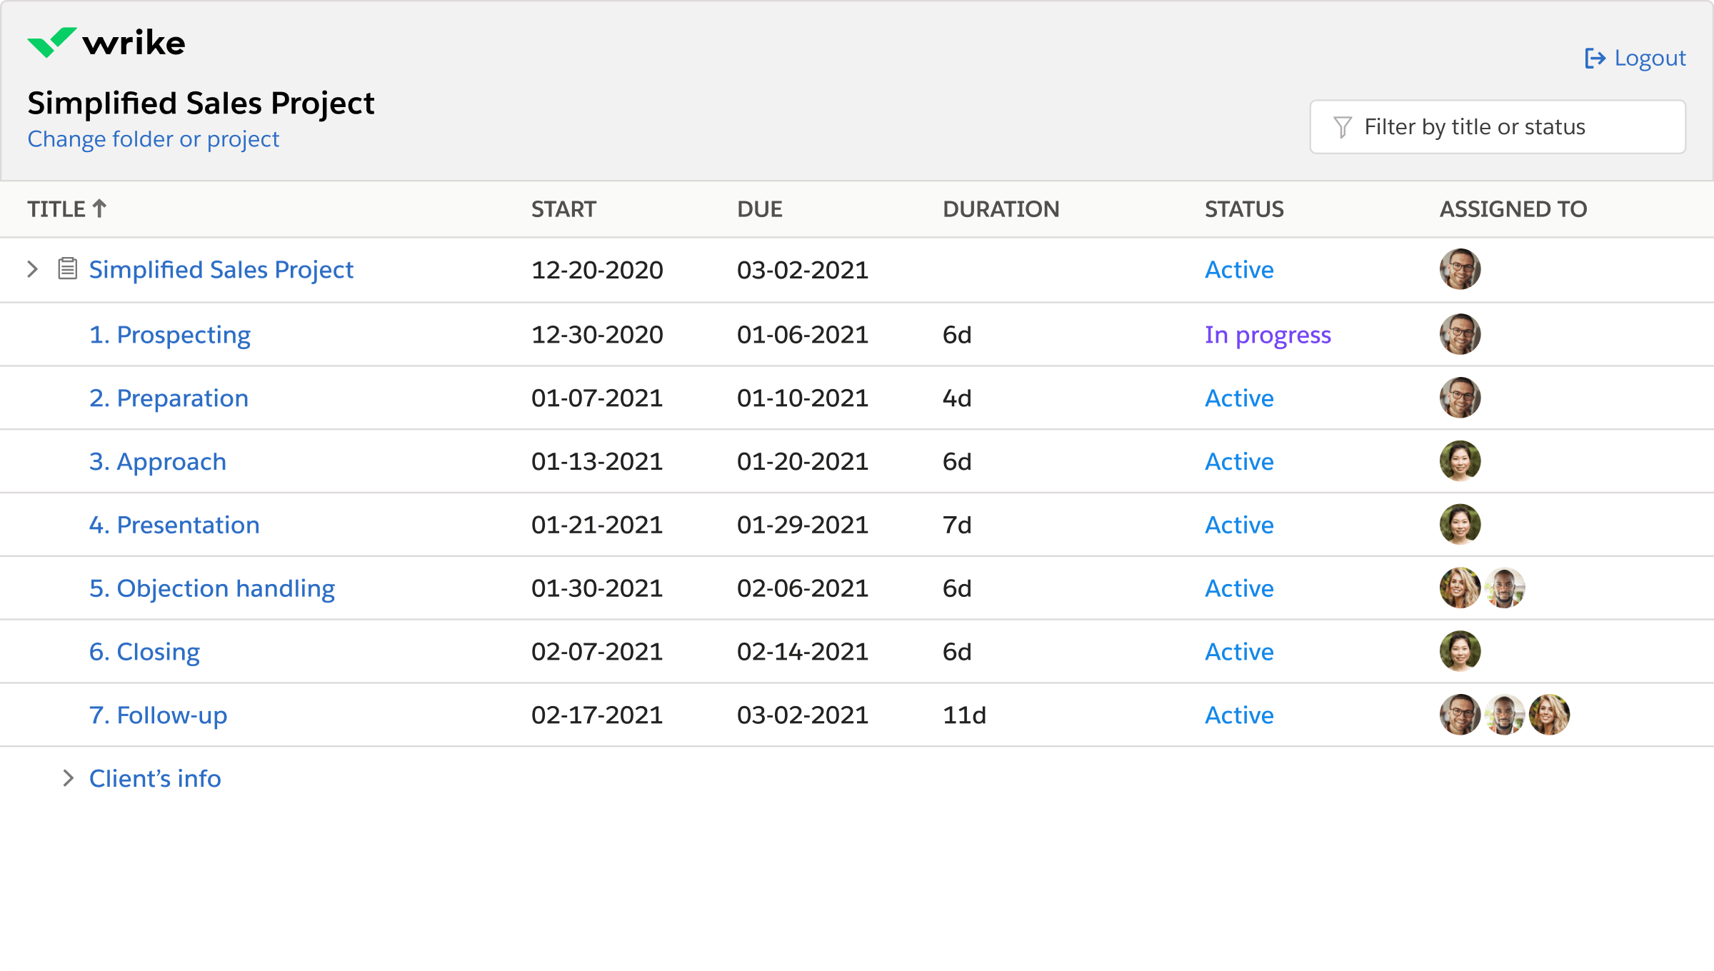The height and width of the screenshot is (971, 1714).
Task: Expand the Simplified Sales Project row
Action: tap(31, 269)
